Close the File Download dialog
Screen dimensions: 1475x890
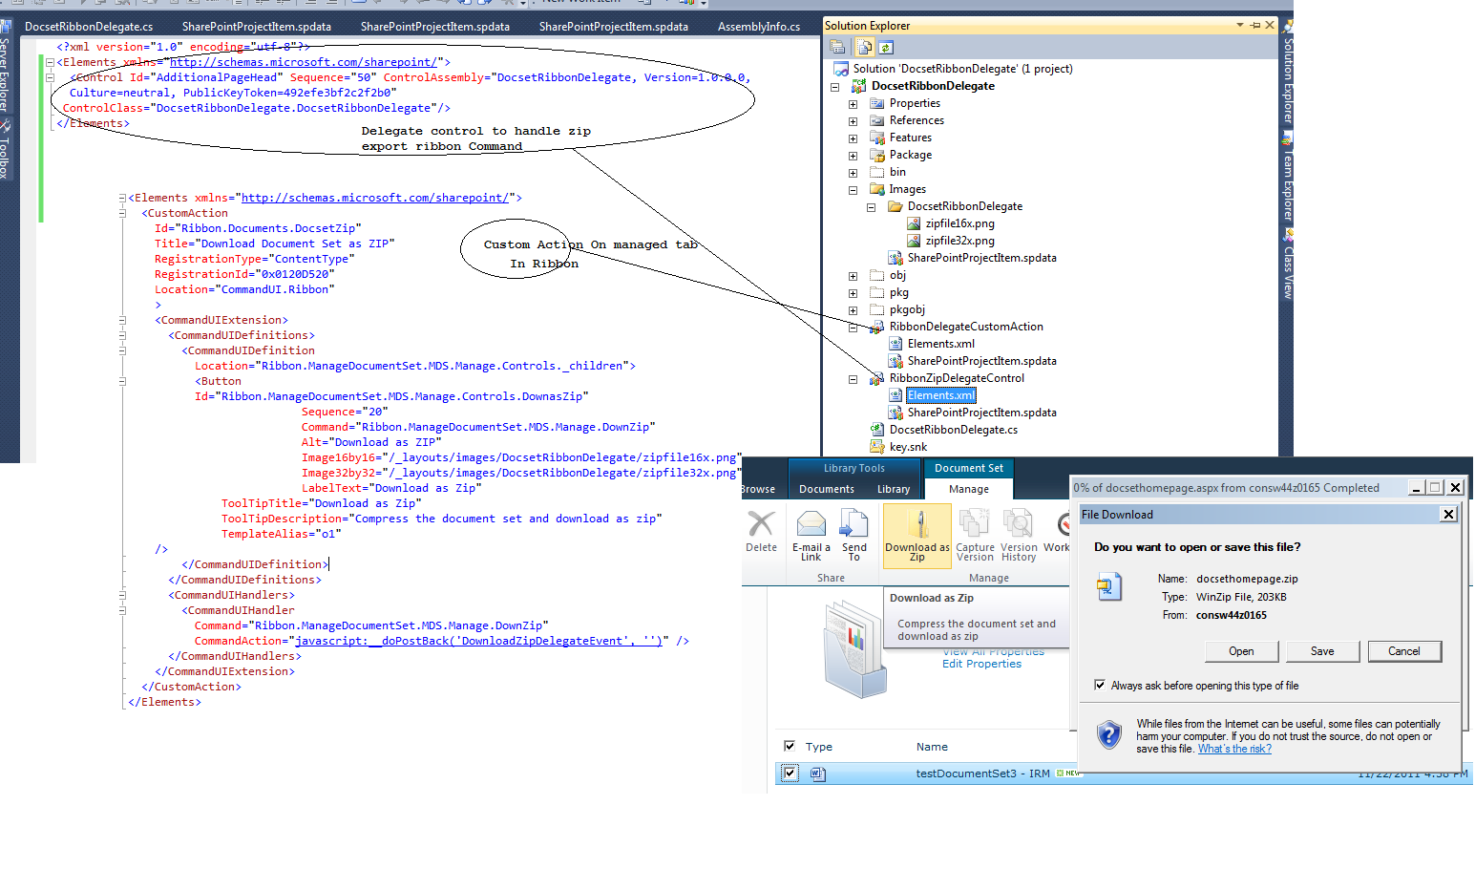pos(1448,515)
